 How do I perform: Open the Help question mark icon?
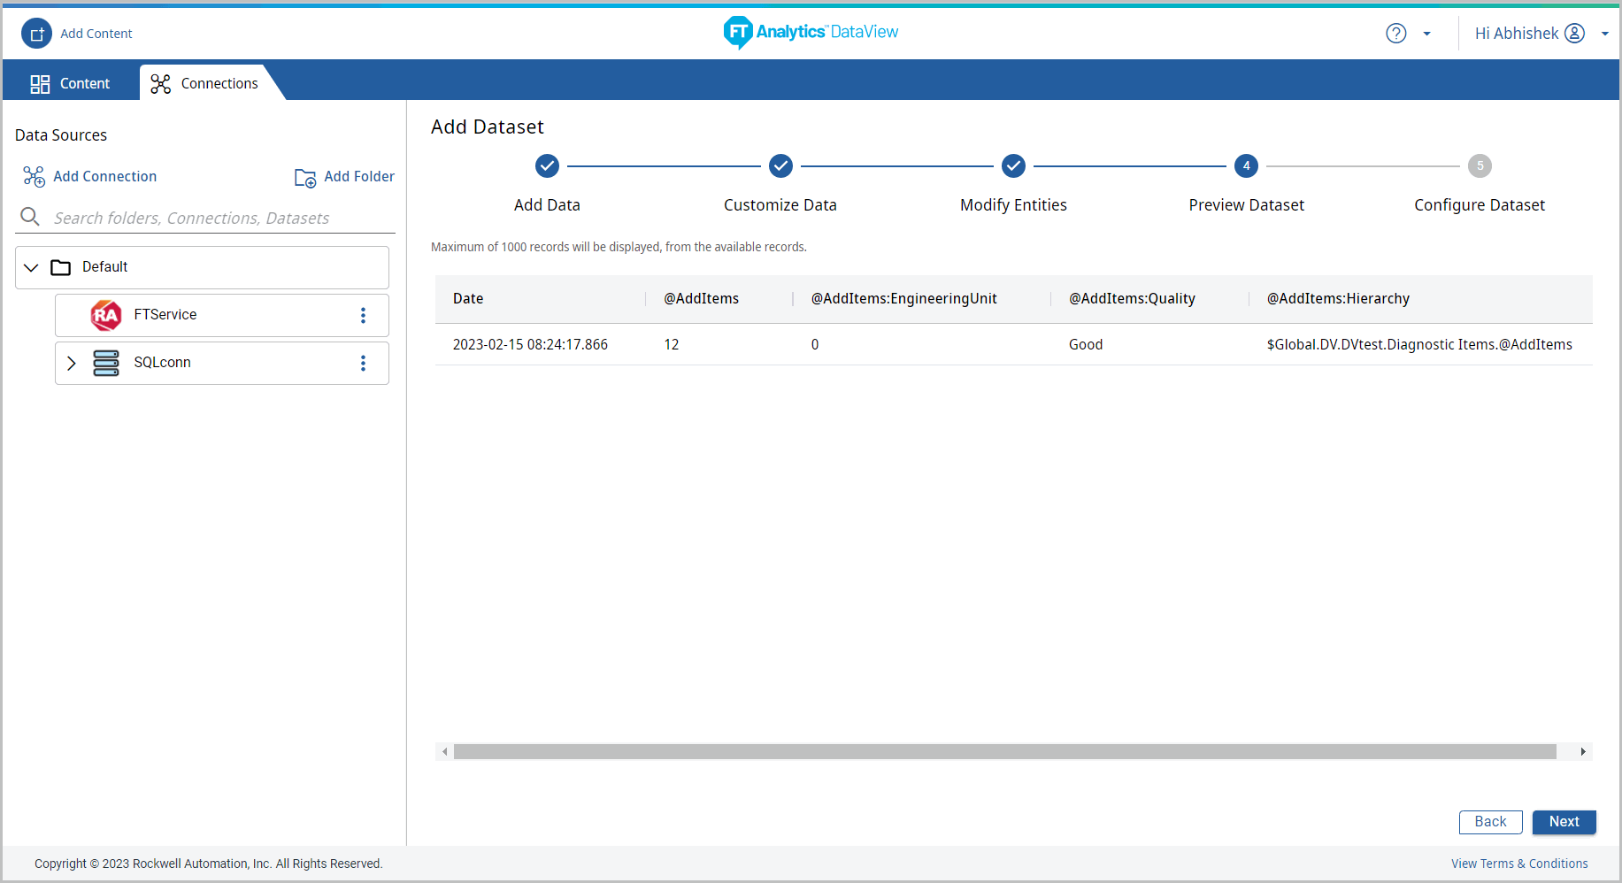pyautogui.click(x=1395, y=34)
